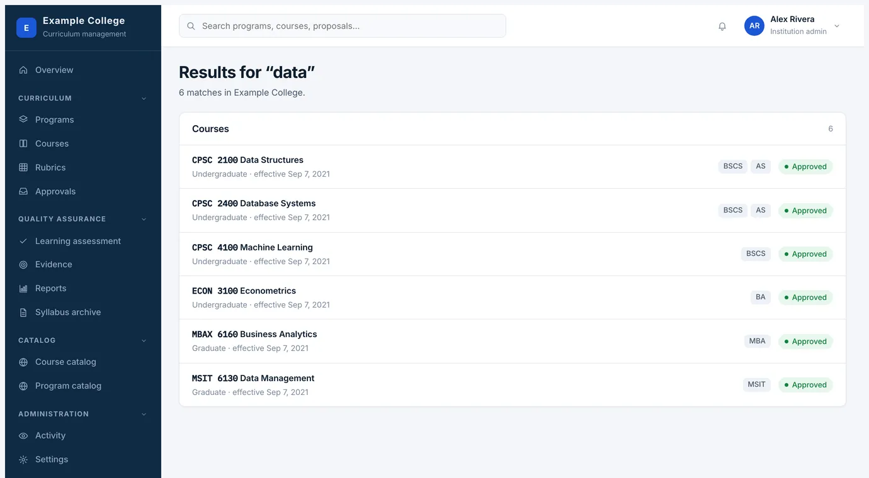Image resolution: width=869 pixels, height=478 pixels.
Task: Go to Overview in the sidebar
Action: point(83,70)
